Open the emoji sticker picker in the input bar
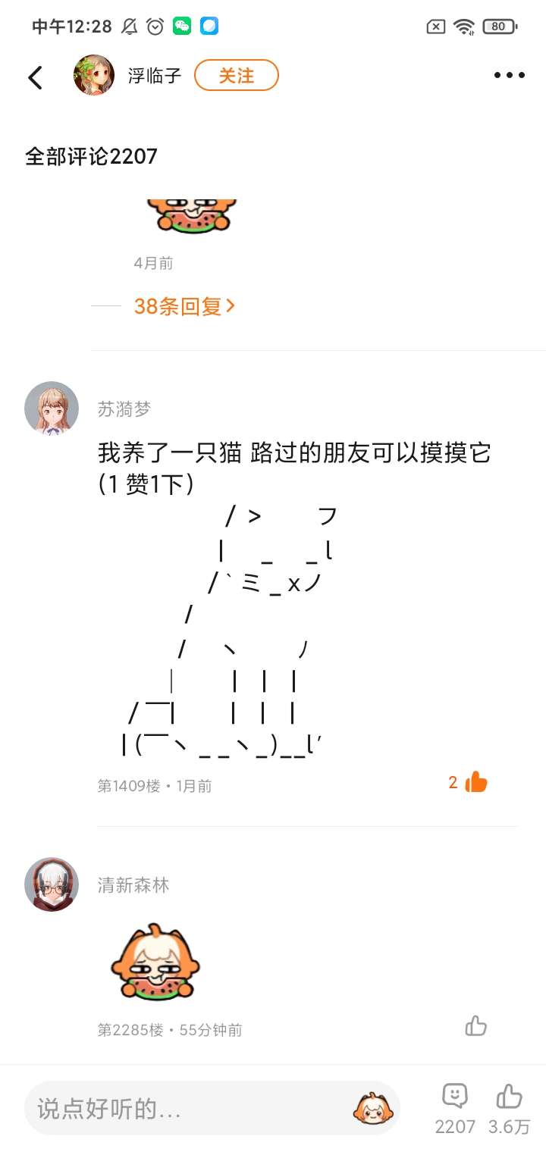This screenshot has width=546, height=1152. point(372,1108)
